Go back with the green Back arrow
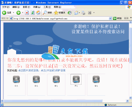132x107 pixels. tap(4, 13)
